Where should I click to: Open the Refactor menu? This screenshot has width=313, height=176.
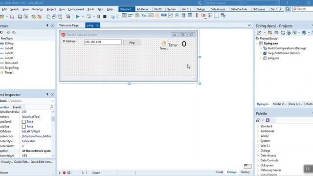tap(38, 9)
